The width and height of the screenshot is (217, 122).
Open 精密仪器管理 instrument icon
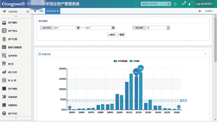tap(4, 47)
